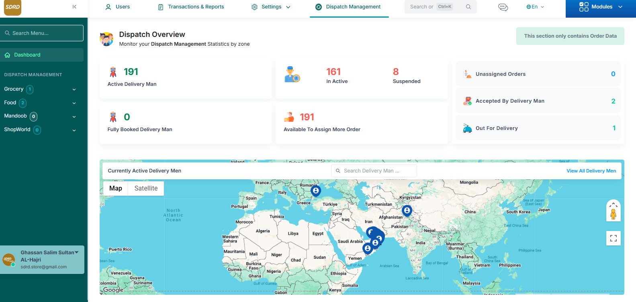Collapse the sidebar with arrow icon

[74, 7]
